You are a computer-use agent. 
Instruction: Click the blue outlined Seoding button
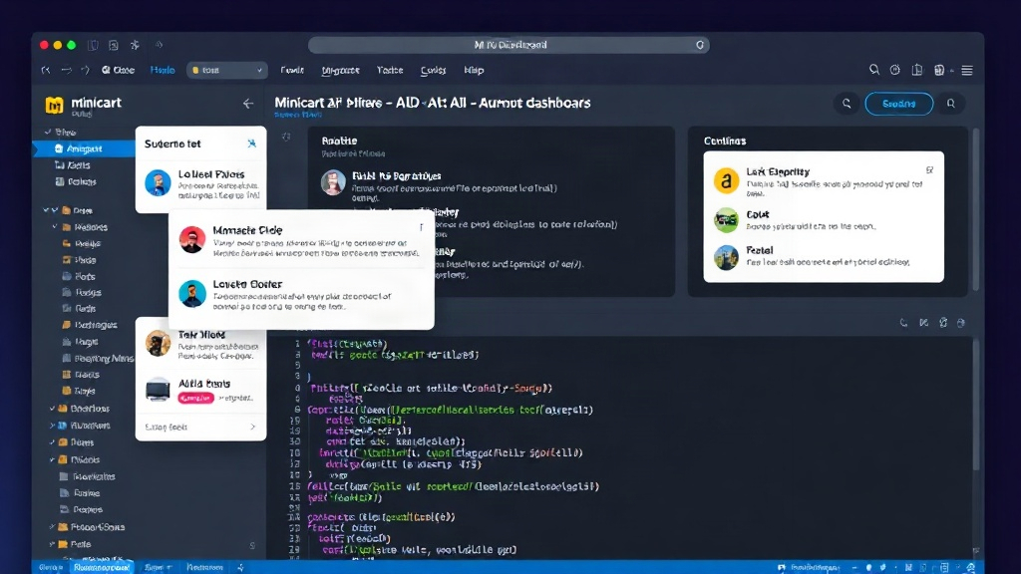(898, 104)
